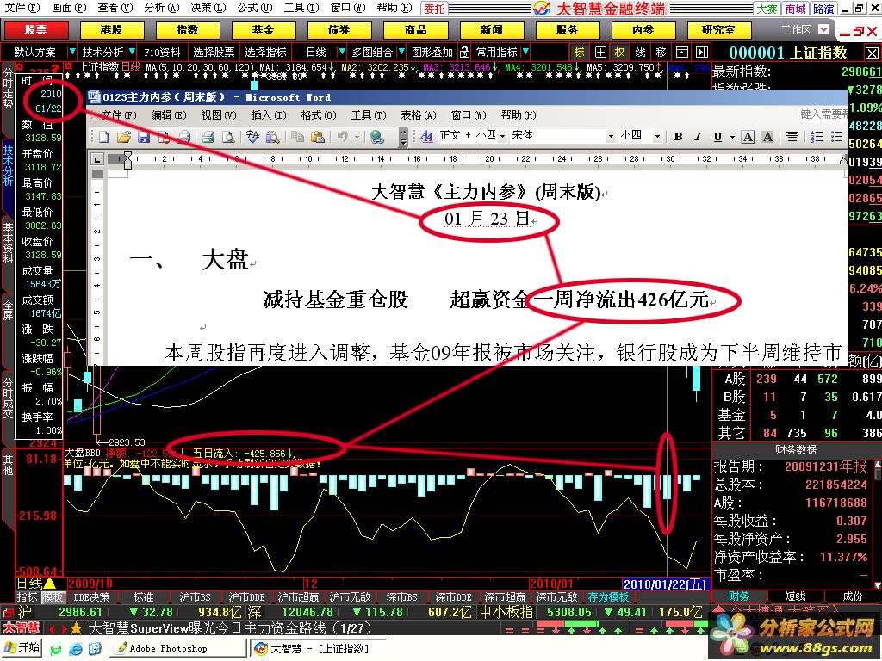This screenshot has height=661, width=882.
Task: Click the window panel icon in chart toolbar
Action: point(682,53)
